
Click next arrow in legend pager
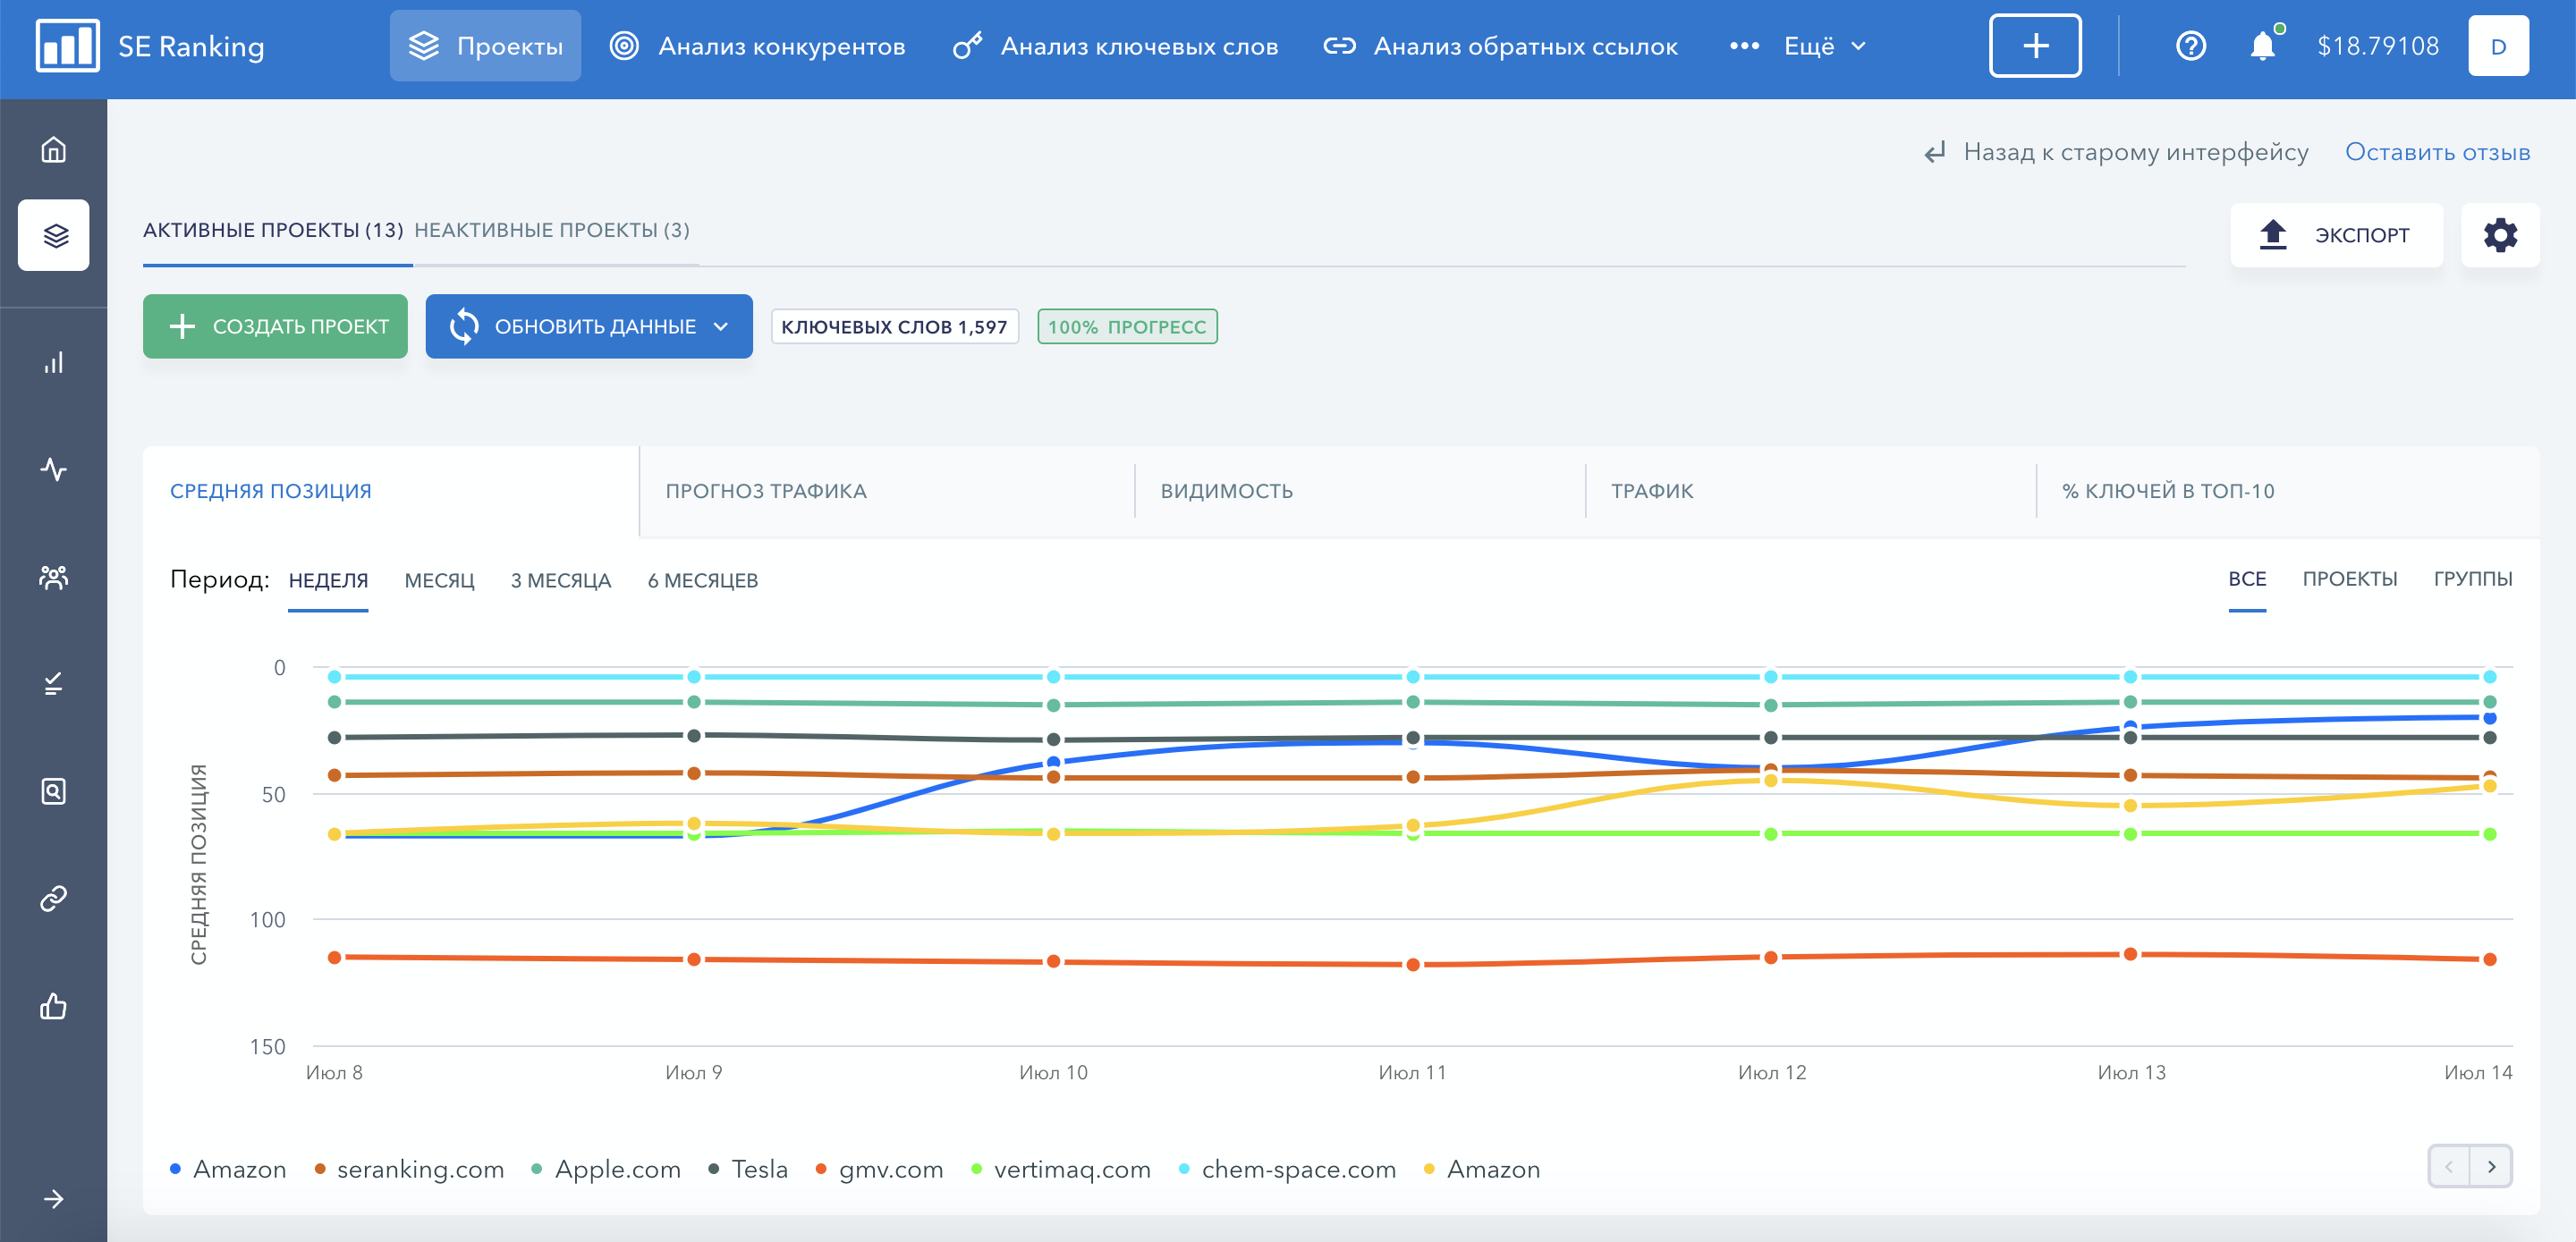2491,1167
